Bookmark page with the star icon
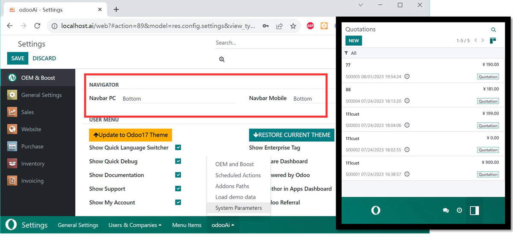The width and height of the screenshot is (513, 237). point(293,26)
